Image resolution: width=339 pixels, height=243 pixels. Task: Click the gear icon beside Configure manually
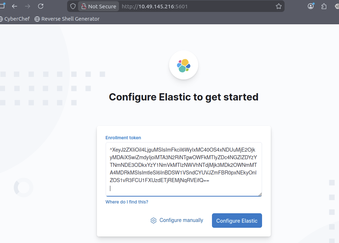click(x=154, y=221)
